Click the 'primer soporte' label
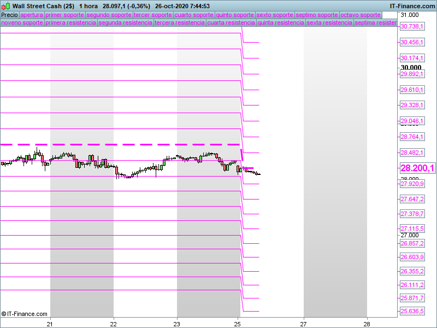 click(64, 15)
